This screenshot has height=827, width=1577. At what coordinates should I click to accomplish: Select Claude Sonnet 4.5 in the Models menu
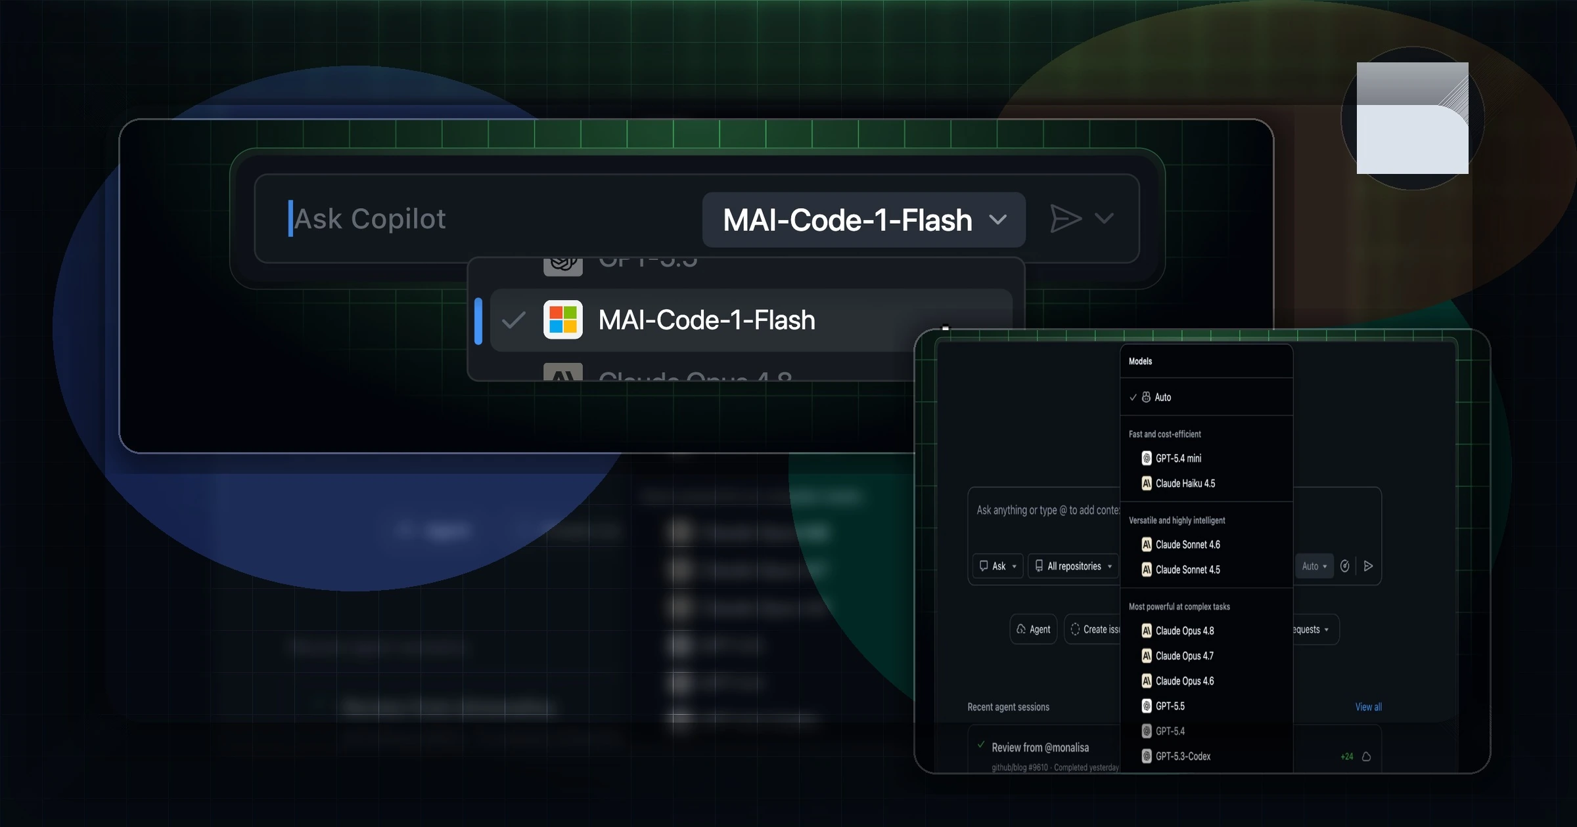1206,570
